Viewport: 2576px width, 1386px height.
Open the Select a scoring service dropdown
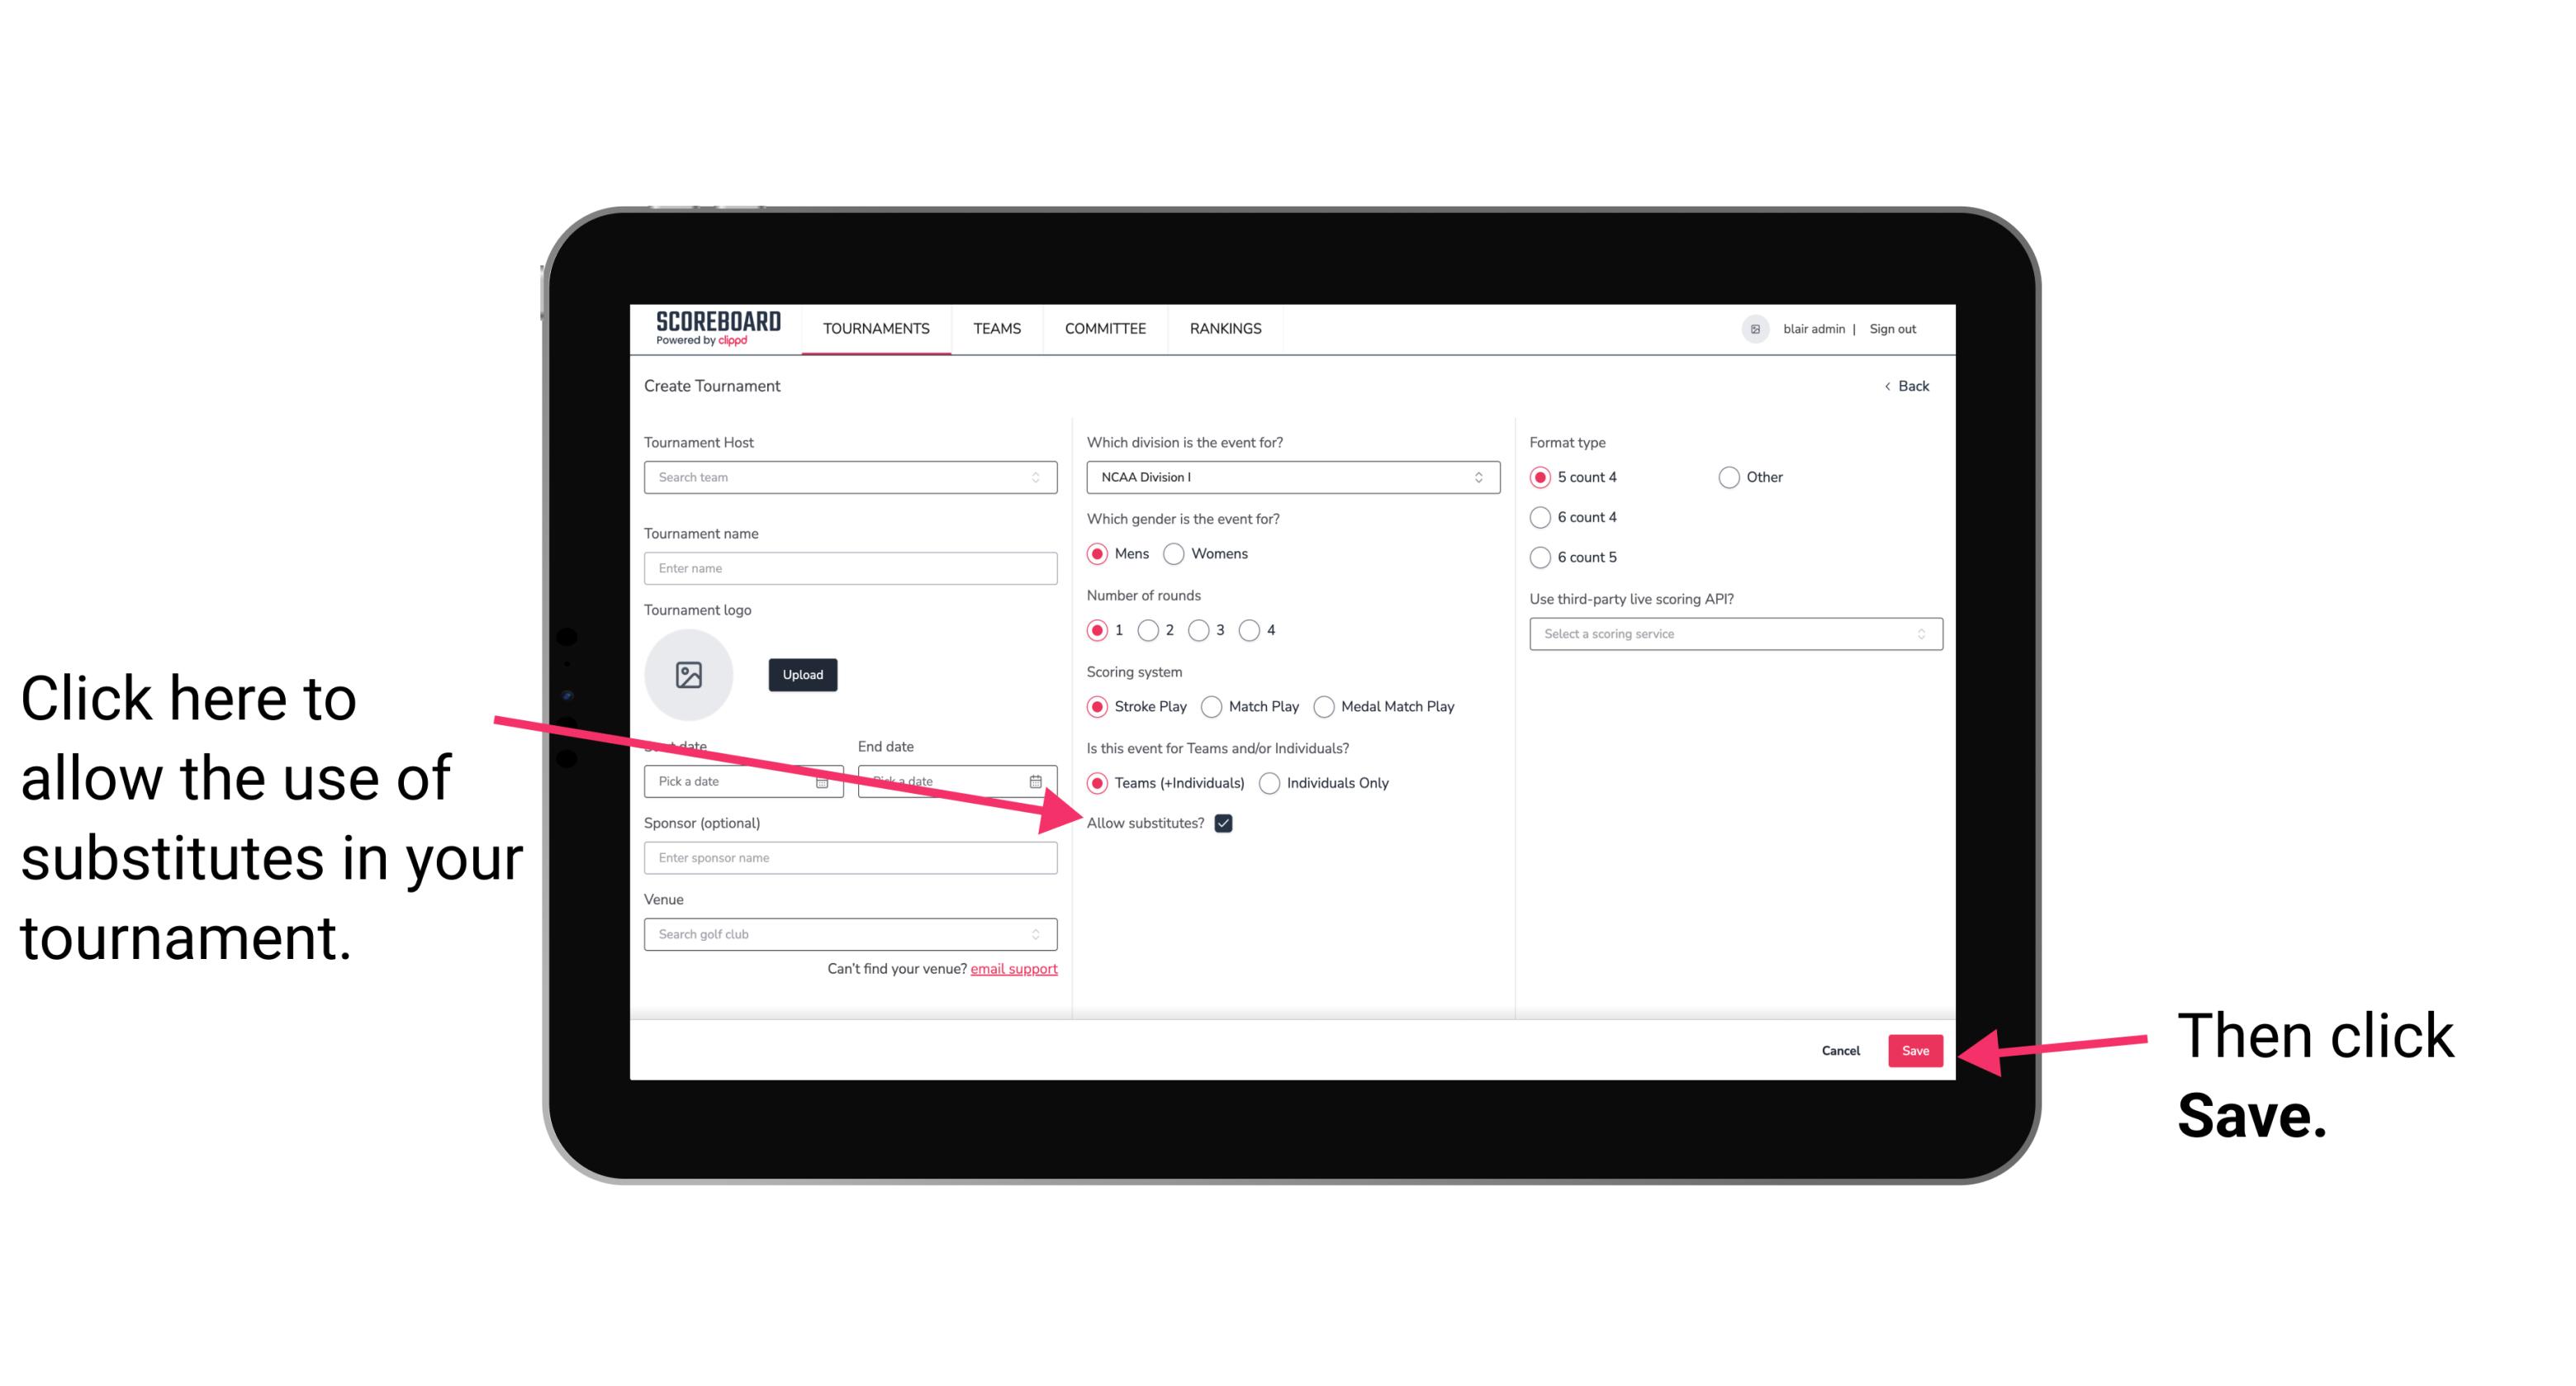coord(1728,634)
